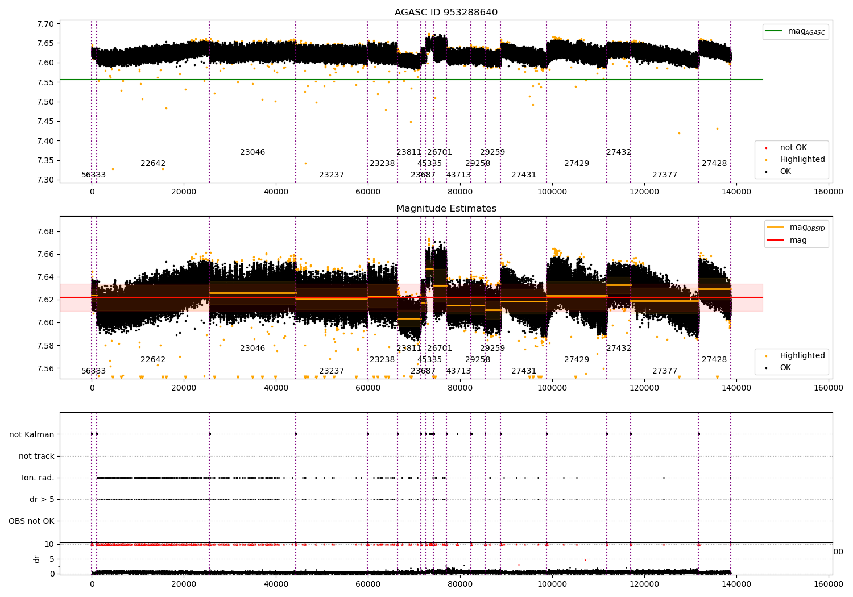
Task: Select obsid label 27428 in the top plot
Action: (714, 163)
